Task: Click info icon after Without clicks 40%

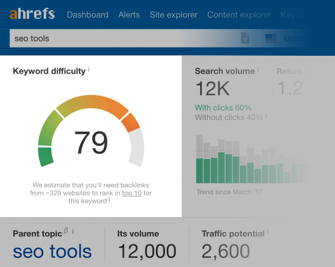Action: pyautogui.click(x=267, y=116)
